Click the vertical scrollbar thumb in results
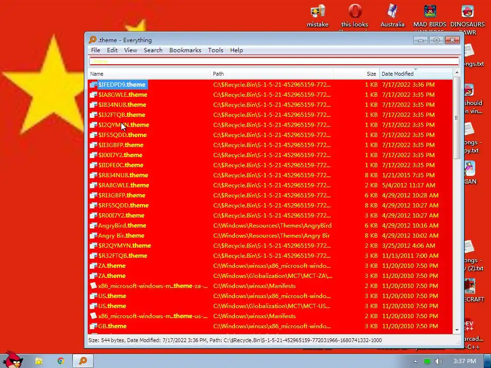The image size is (491, 368). click(456, 118)
